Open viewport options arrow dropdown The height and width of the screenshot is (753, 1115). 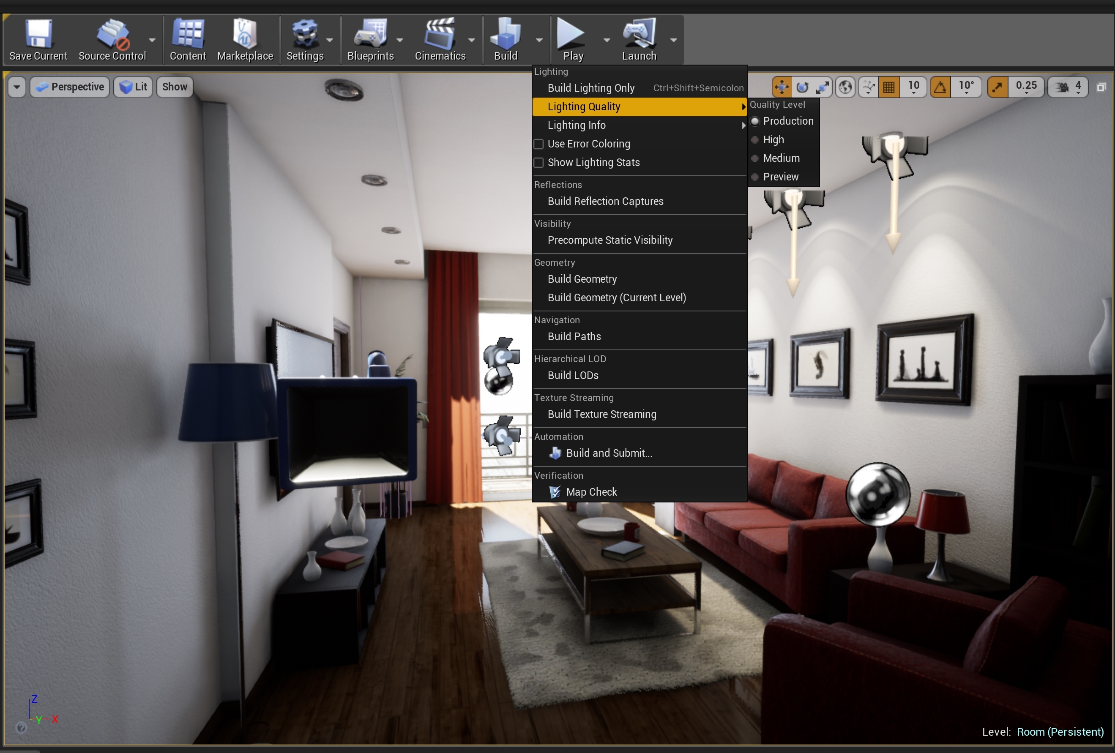tap(17, 87)
